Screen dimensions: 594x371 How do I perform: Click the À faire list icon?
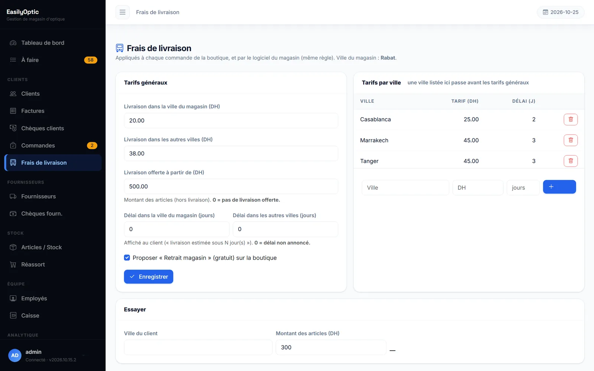point(13,60)
